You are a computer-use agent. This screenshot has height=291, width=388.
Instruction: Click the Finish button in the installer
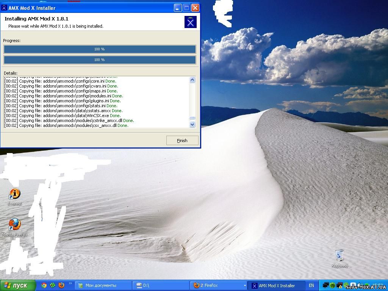click(182, 140)
